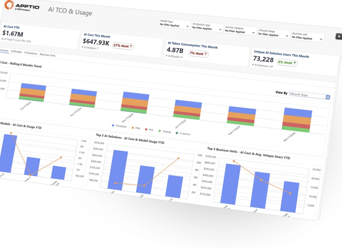Open the Business Units tab
The height and width of the screenshot is (248, 342).
coord(47,55)
